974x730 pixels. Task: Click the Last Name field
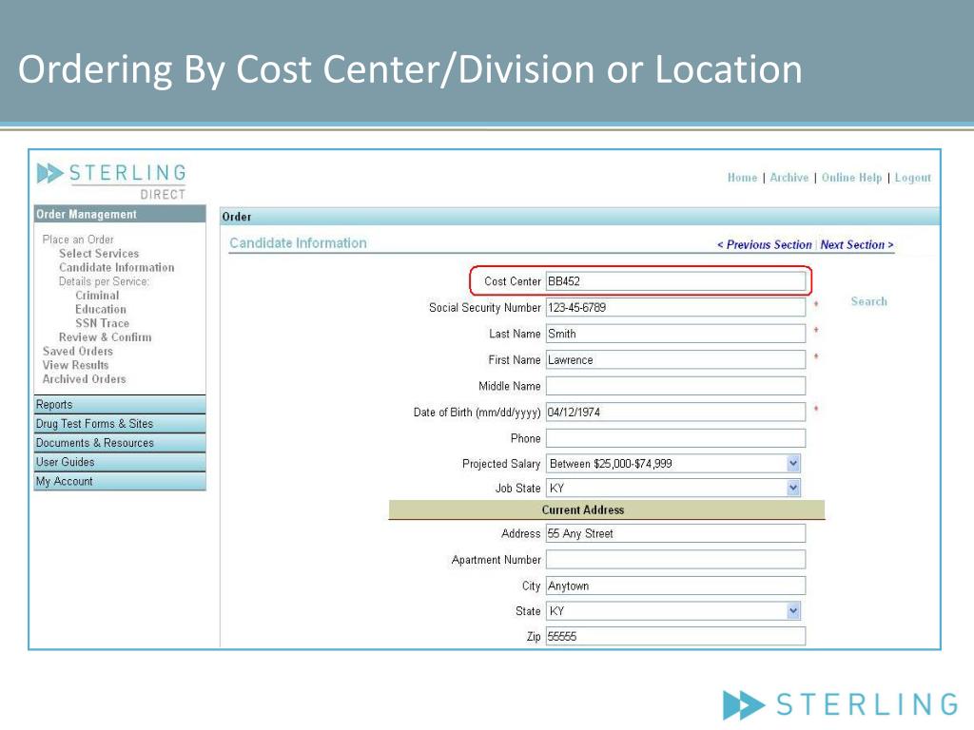(676, 334)
